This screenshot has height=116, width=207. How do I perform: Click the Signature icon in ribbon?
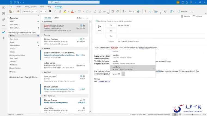click(138, 11)
